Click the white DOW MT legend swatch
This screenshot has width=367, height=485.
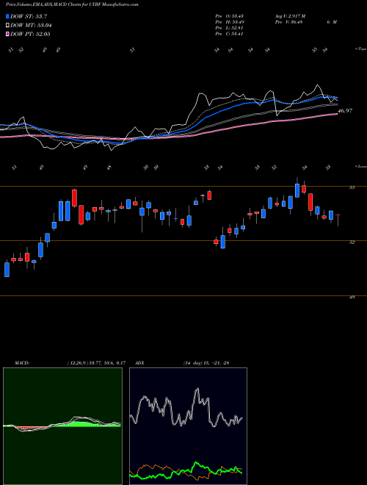pos(7,25)
